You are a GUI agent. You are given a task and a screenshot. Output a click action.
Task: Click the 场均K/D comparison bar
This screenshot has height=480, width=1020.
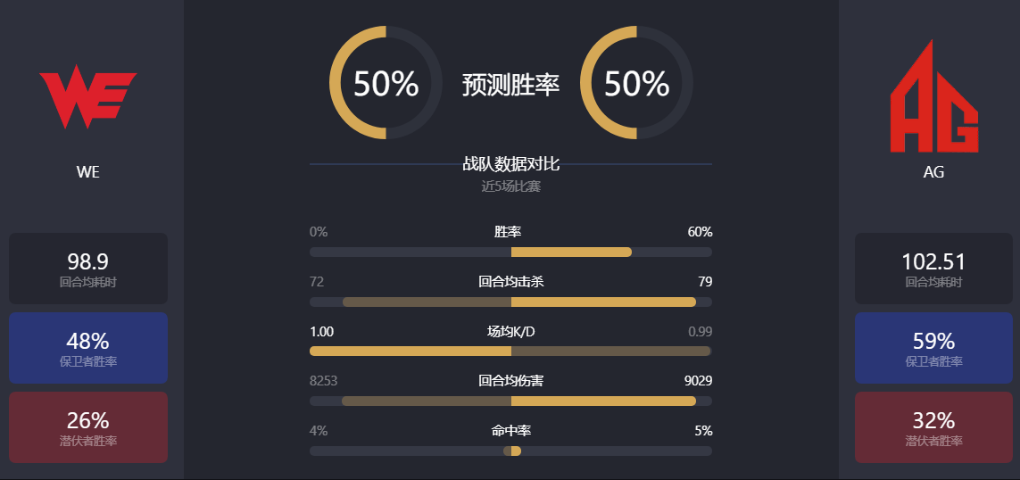pos(510,352)
